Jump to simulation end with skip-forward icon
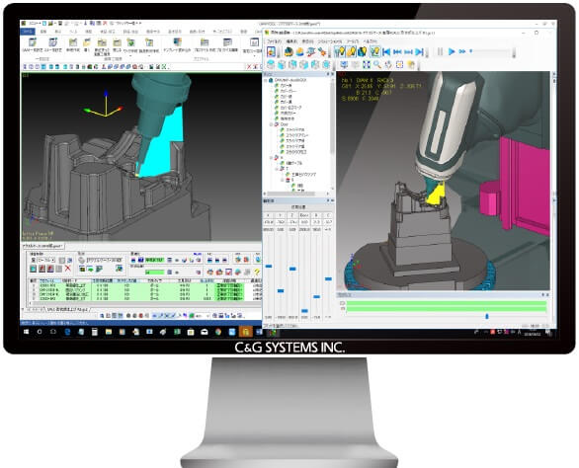 [419, 51]
